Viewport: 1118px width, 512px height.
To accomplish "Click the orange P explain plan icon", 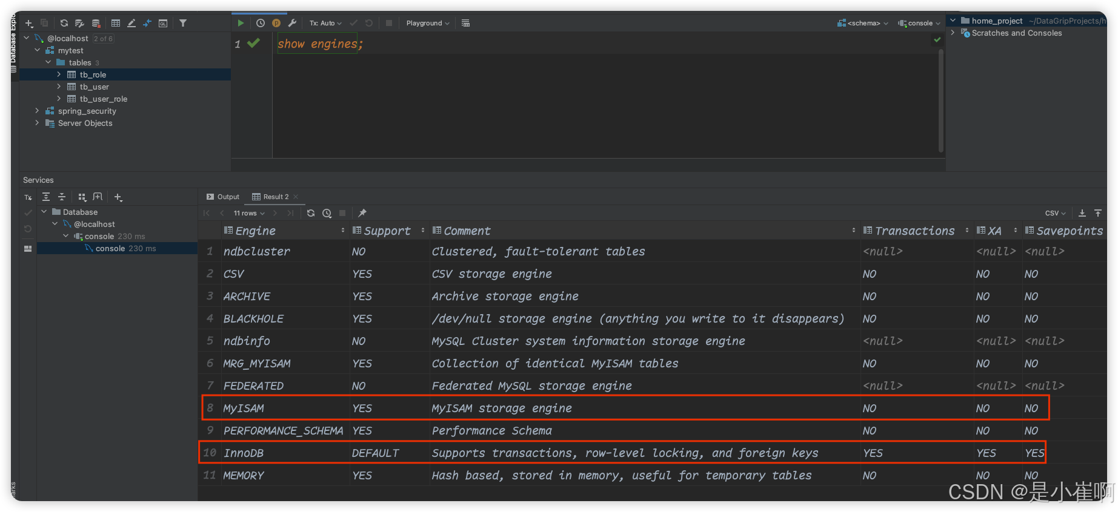I will tap(276, 23).
